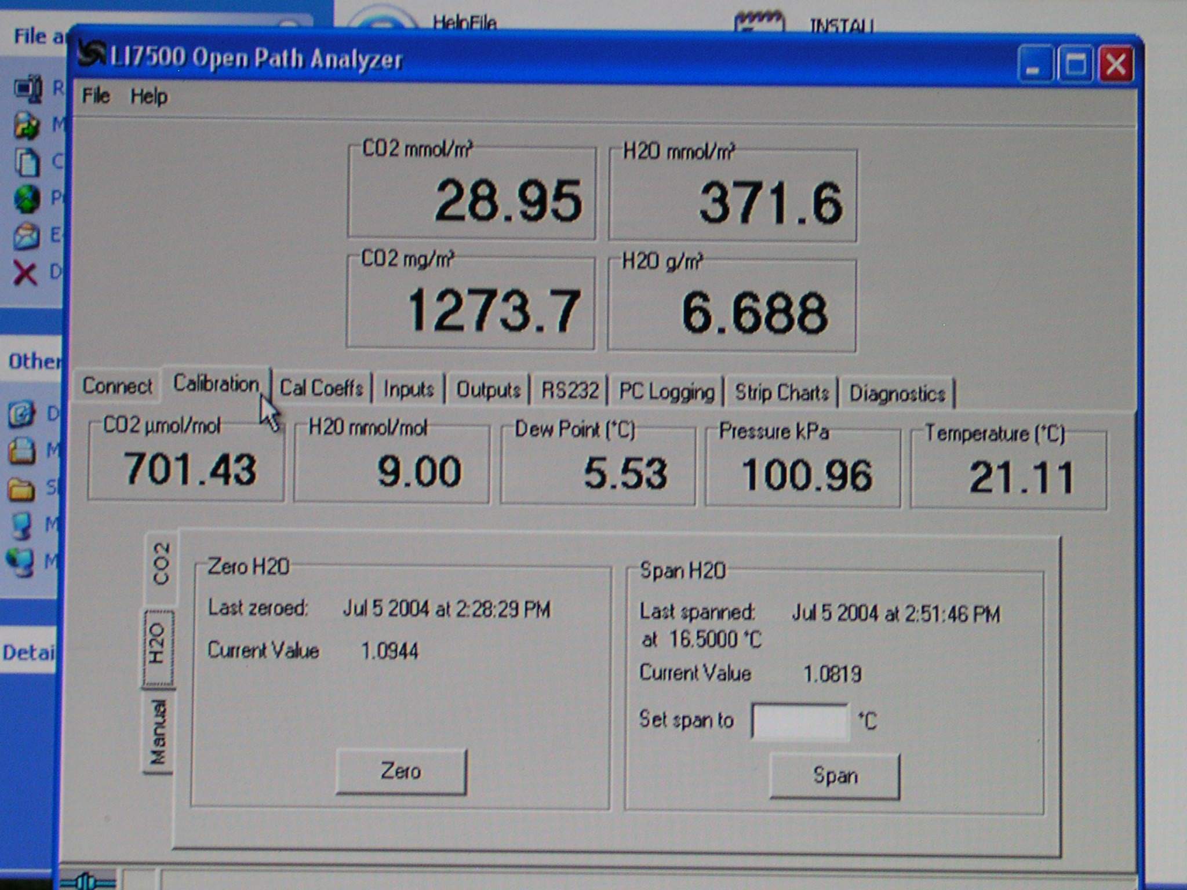1187x890 pixels.
Task: Select the vertical CO2 calibration tab
Action: [161, 563]
